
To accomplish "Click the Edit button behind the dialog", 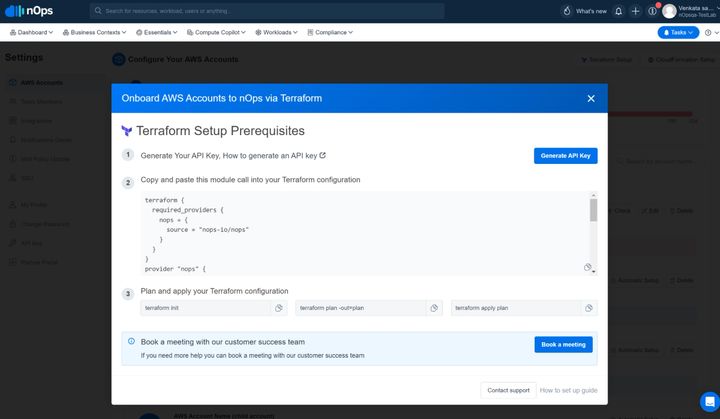I will (x=650, y=211).
